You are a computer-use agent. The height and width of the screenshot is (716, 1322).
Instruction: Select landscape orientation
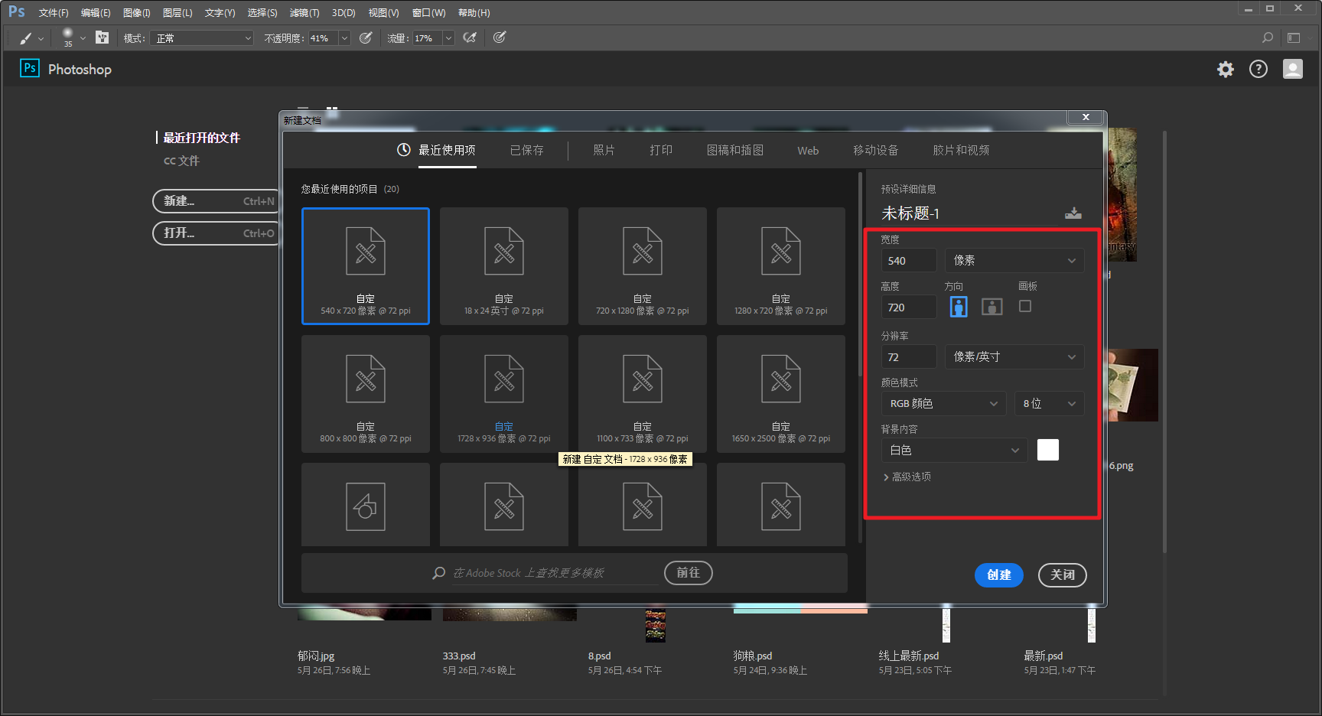(x=992, y=307)
